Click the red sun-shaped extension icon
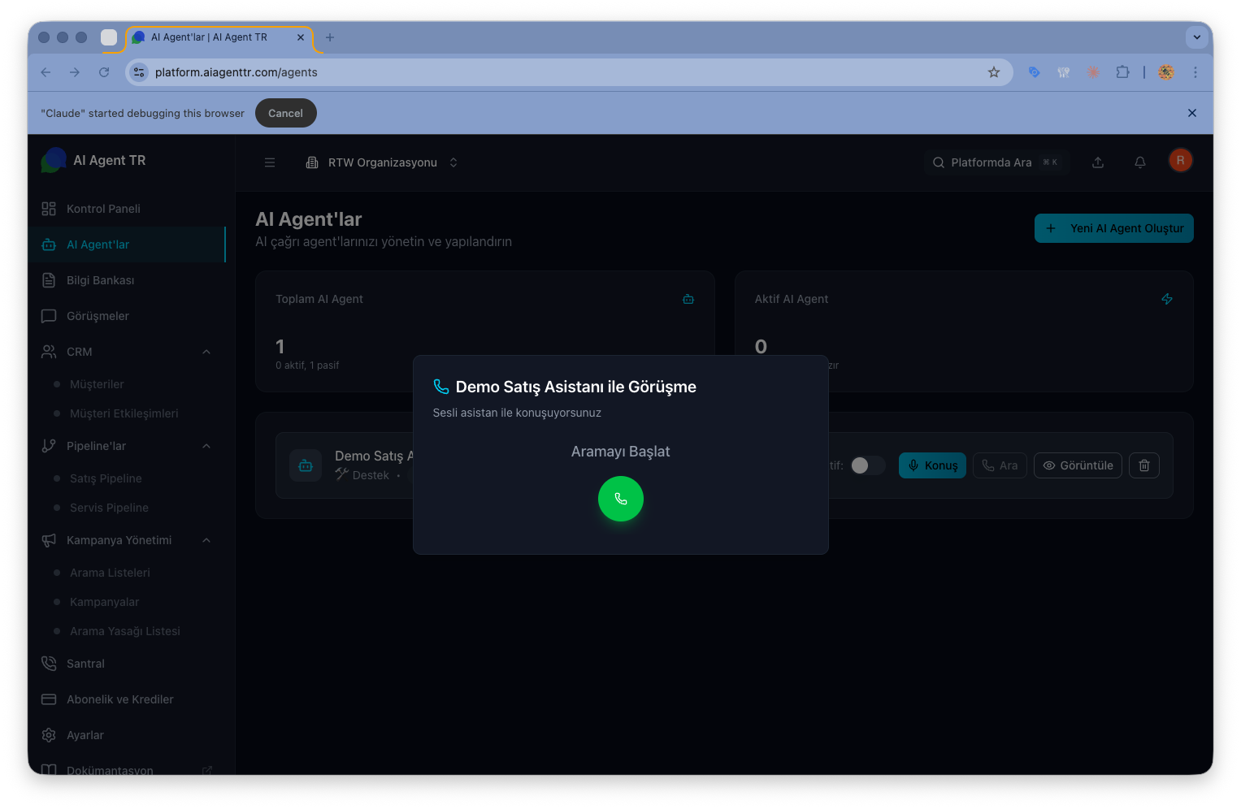 1093,72
